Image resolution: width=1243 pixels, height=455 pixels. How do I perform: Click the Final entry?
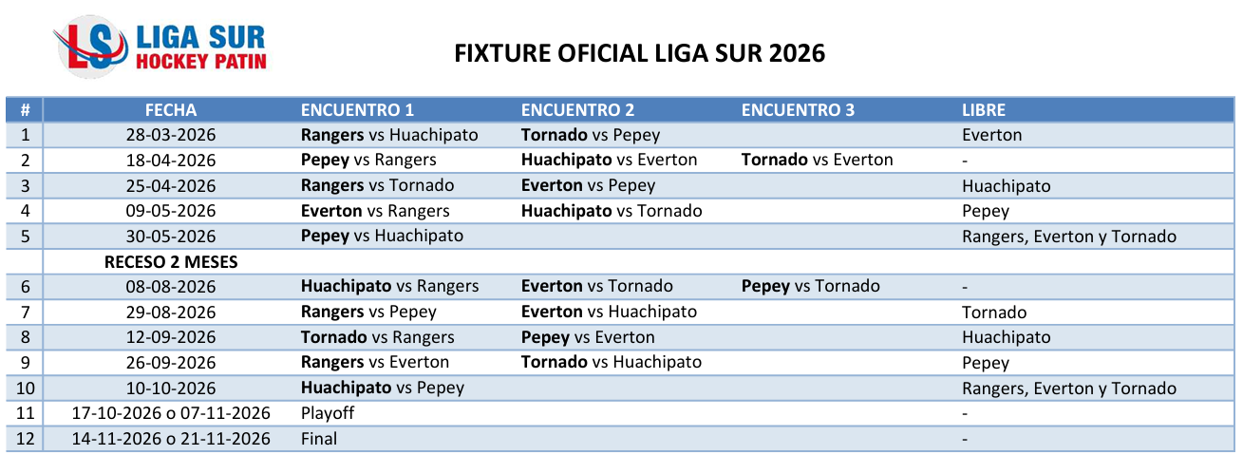(x=319, y=439)
